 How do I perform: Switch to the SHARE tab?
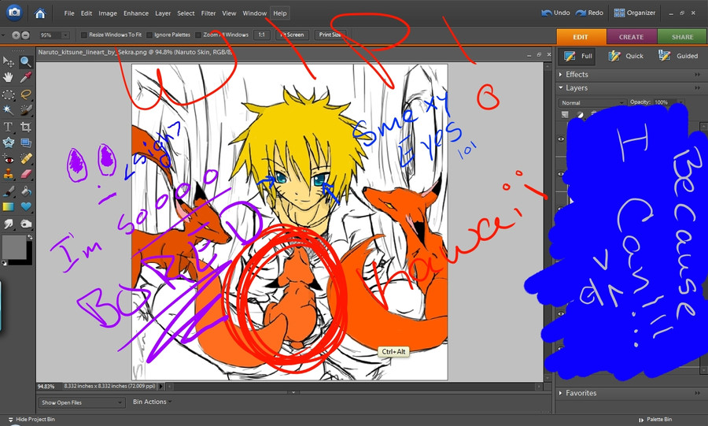click(682, 37)
